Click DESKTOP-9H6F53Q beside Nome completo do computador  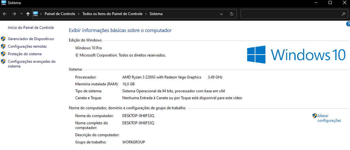138,123
